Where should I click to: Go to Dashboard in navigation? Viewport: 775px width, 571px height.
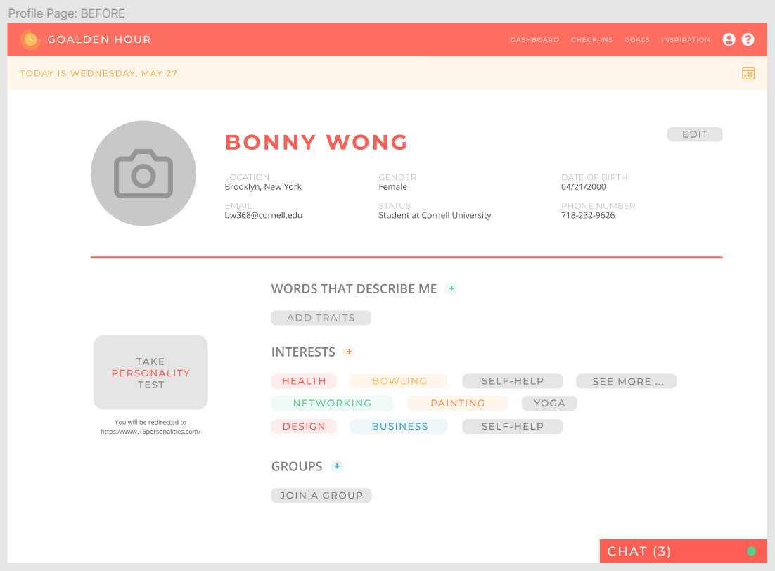pos(534,40)
